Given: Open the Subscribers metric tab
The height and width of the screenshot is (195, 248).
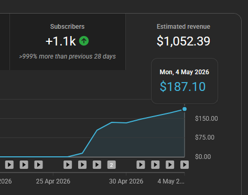Looking at the screenshot, I should click(68, 42).
